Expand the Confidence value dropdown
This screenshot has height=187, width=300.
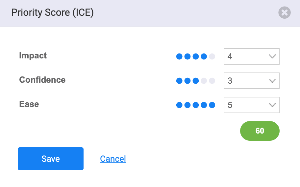tap(252, 81)
